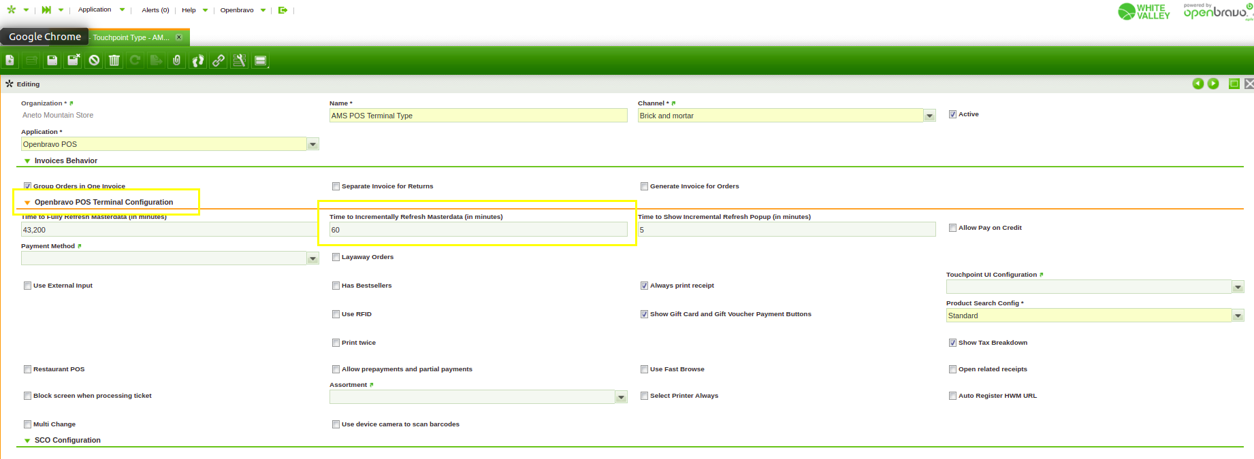The height and width of the screenshot is (459, 1254).
Task: Click the green maximize form icon
Action: [1234, 84]
